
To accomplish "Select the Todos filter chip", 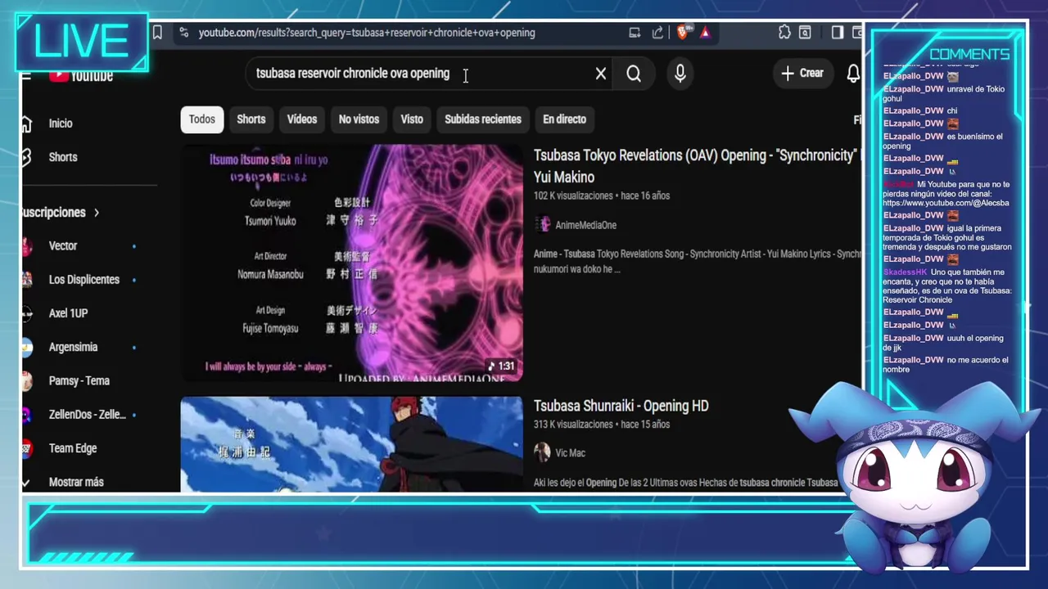I will (x=202, y=119).
